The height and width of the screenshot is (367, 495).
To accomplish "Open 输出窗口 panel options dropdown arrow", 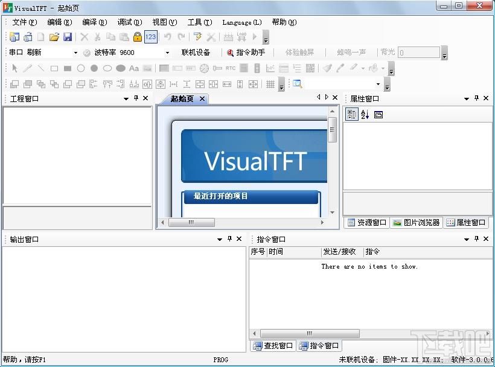I will [x=219, y=240].
